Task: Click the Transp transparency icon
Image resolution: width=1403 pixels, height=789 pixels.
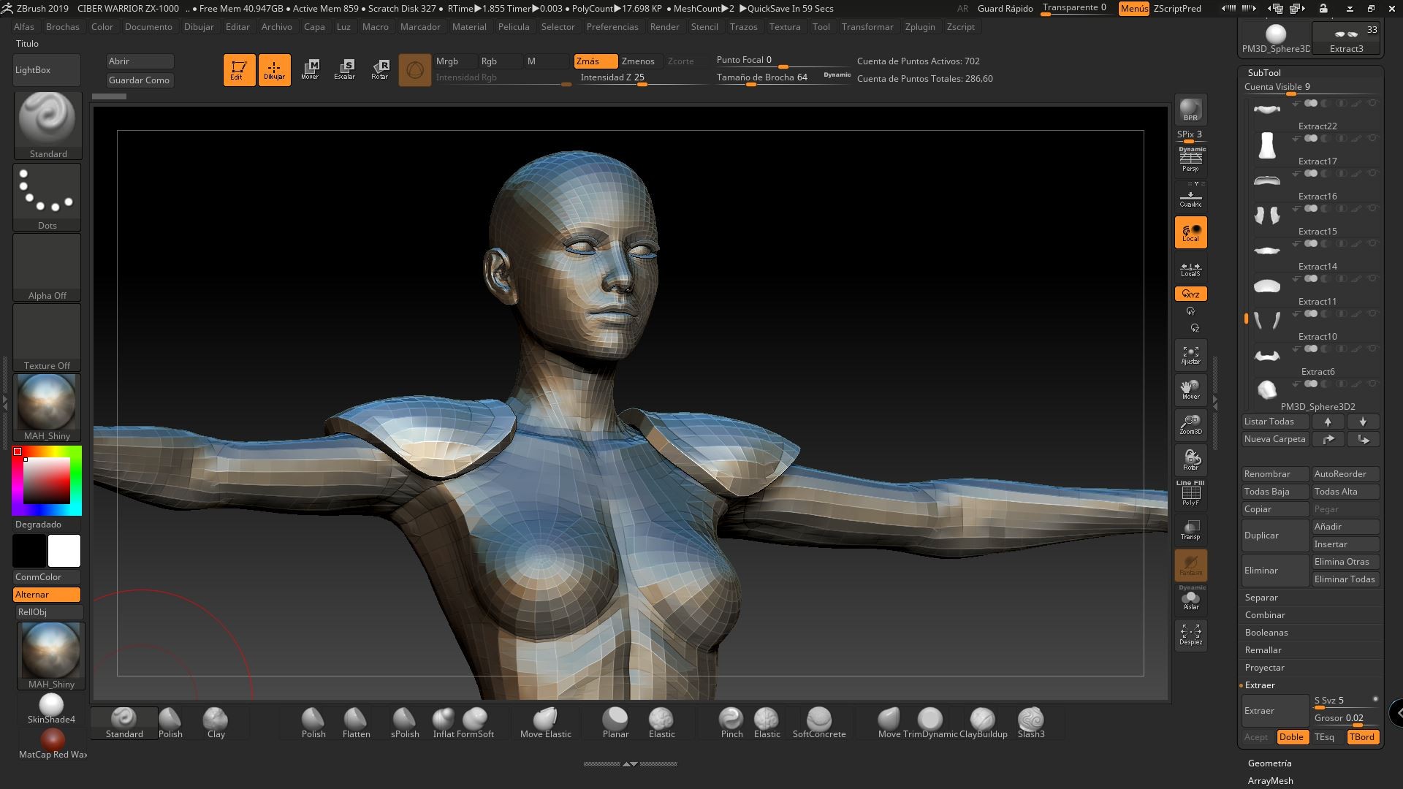Action: pos(1190,530)
